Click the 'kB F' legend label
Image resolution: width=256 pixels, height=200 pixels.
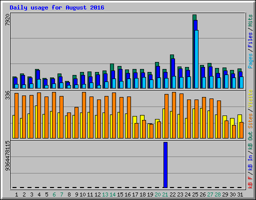[x=250, y=182]
